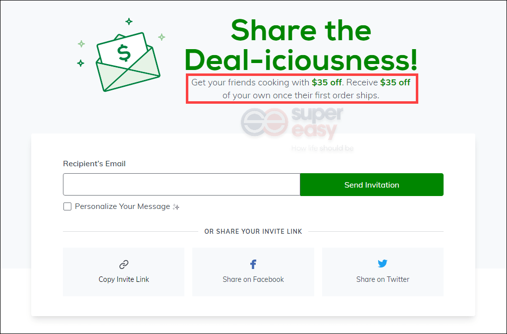Click the OR SHARE YOUR INVITE LINK divider text
The width and height of the screenshot is (507, 334).
point(253,231)
